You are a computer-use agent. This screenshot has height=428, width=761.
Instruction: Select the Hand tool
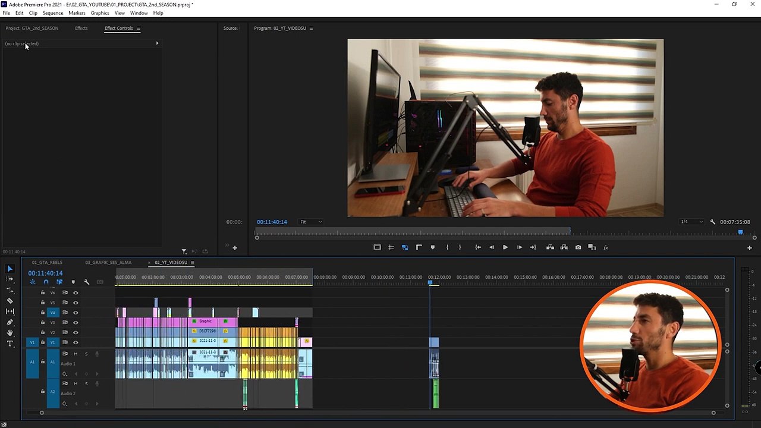click(x=10, y=333)
